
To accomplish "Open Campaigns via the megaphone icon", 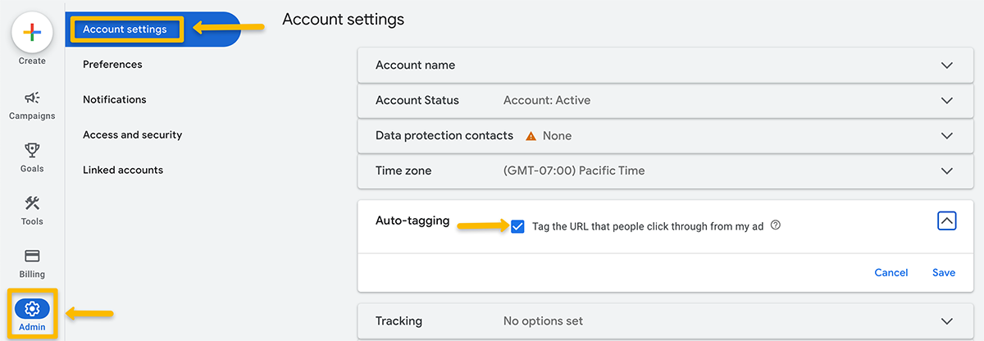I will pyautogui.click(x=32, y=98).
